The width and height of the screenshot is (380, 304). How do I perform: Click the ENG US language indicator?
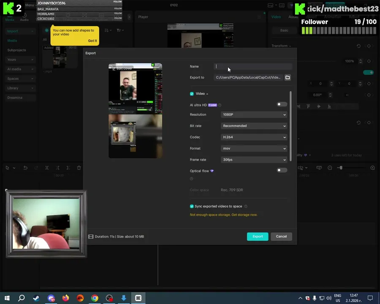338,298
